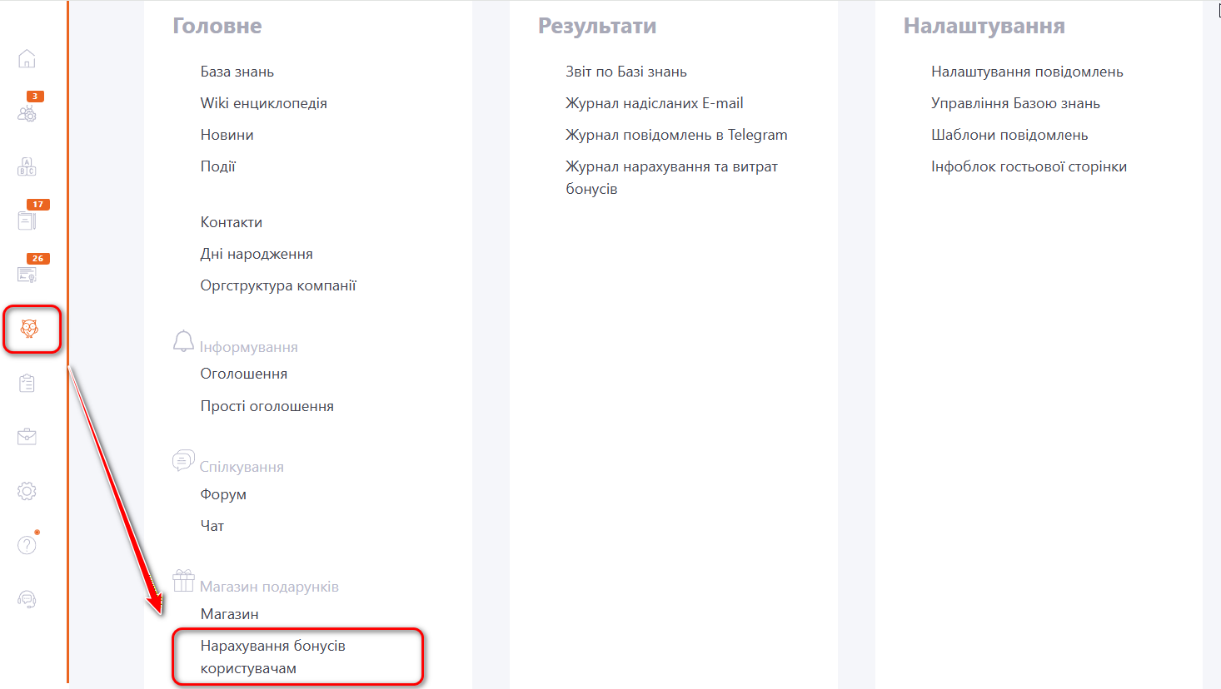Open the headset support chat icon

pos(27,599)
